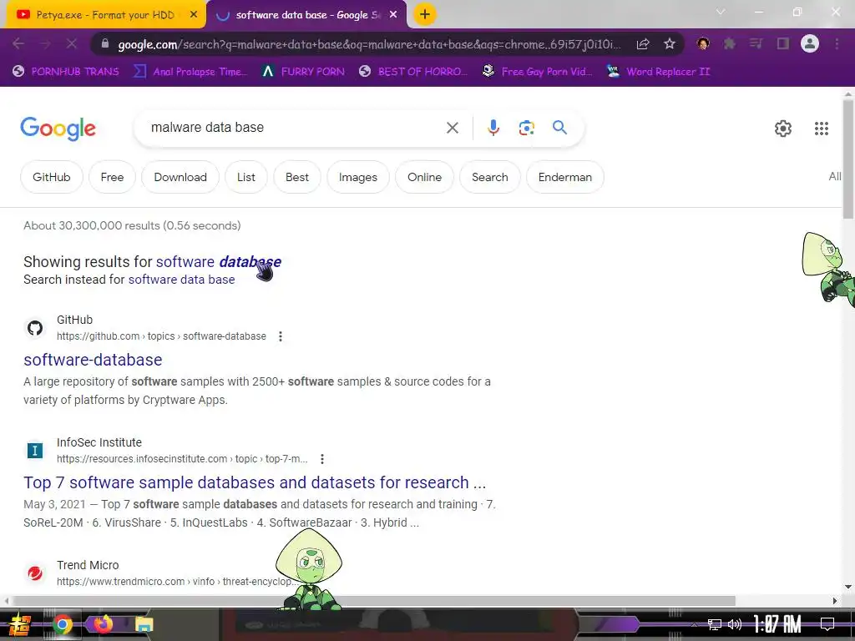Select the Search filter chip
Viewport: 855px width, 641px height.
pos(489,177)
